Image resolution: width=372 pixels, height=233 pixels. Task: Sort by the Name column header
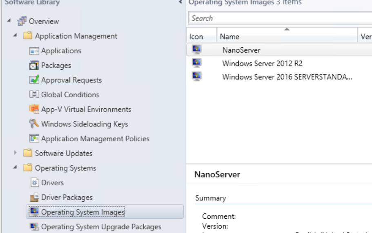coord(287,36)
